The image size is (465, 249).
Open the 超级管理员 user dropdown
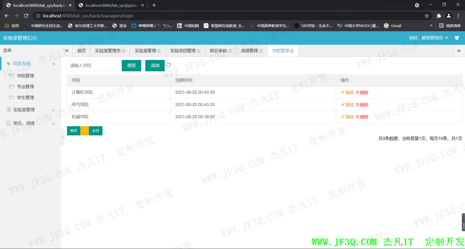429,38
